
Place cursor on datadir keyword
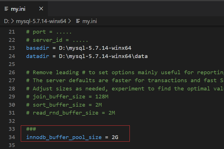(38, 56)
